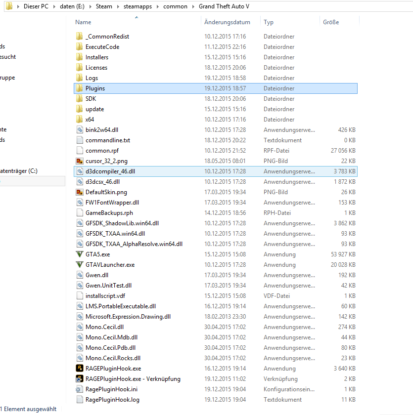The width and height of the screenshot is (413, 415).
Task: Click the Licenses folder icon
Action: pyautogui.click(x=80, y=68)
